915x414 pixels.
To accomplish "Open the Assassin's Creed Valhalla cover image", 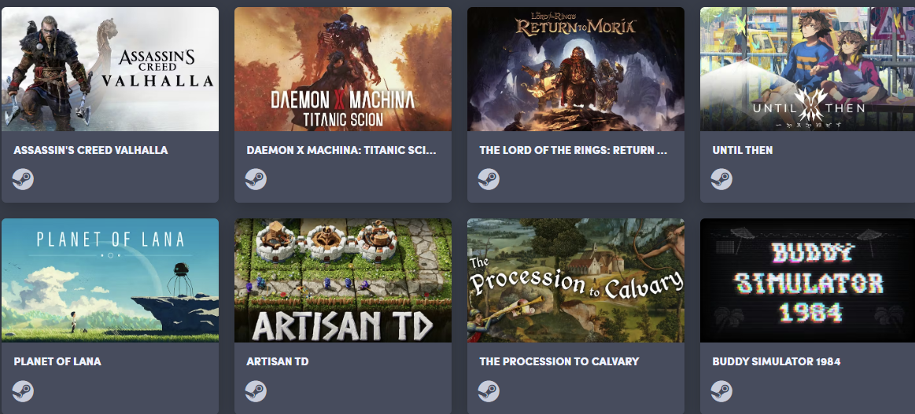I will point(110,69).
